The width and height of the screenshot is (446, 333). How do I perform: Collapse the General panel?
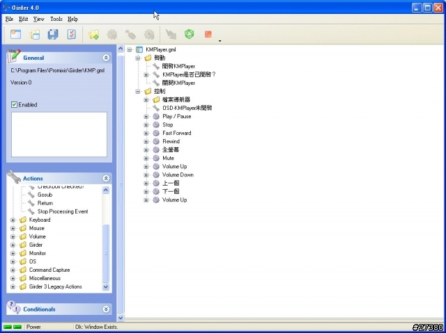coord(106,58)
